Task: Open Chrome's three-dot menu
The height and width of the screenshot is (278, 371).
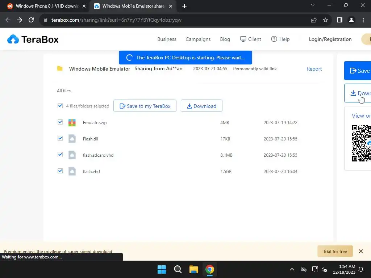Action: tap(363, 20)
